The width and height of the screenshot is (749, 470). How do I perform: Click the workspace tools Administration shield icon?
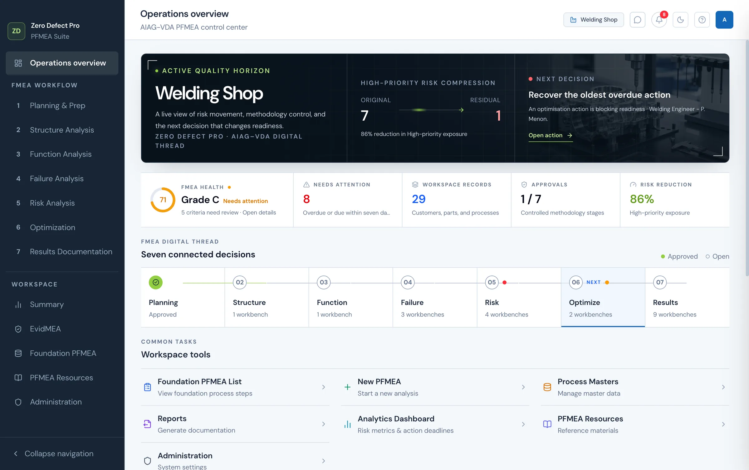[148, 461]
